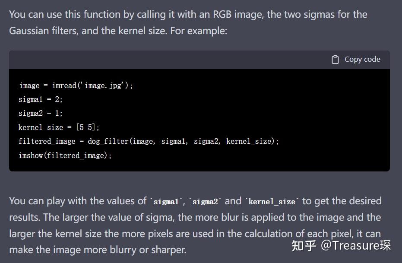402x263 pixels.
Task: Click the imread('image.jpg') code line
Action: [x=76, y=86]
